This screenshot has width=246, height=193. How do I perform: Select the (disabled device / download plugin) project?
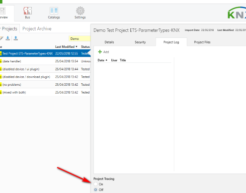(45, 77)
